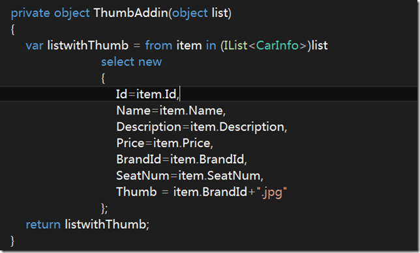This screenshot has width=420, height=253.
Task: Click the var keyword
Action: click(x=35, y=46)
